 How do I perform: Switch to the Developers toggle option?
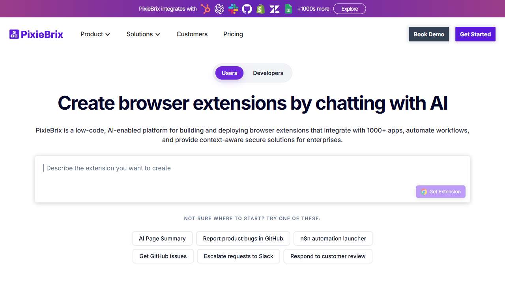[268, 73]
